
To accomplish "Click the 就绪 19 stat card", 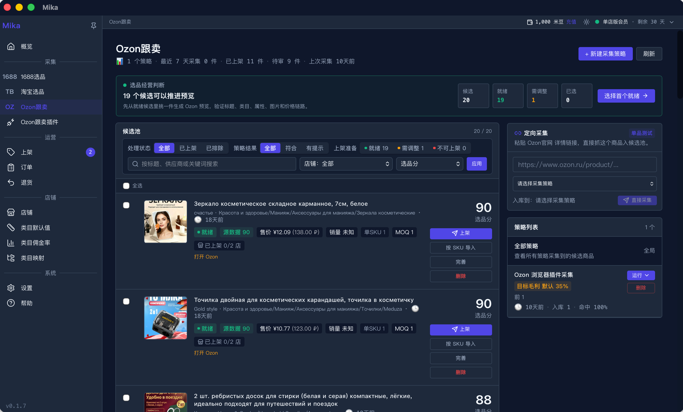I will (508, 96).
